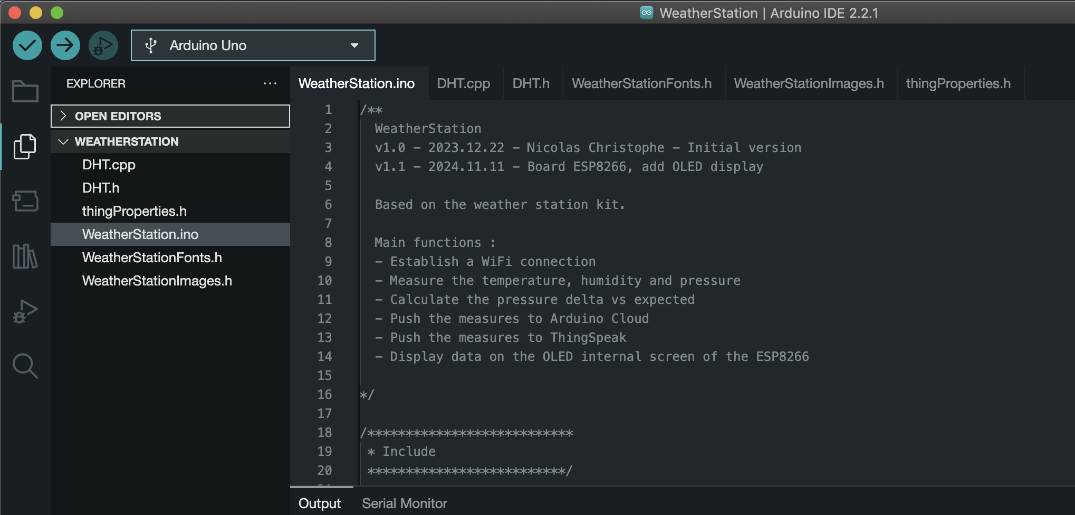Click the 'Main functions :' comment line
Screen dimensions: 1075x515
[x=435, y=243]
